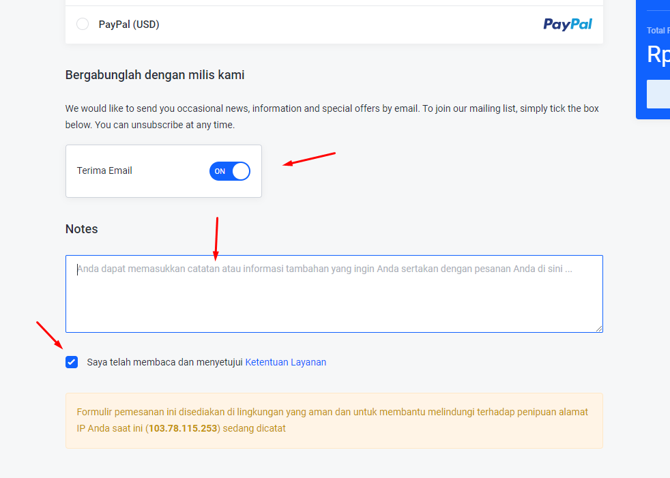Click the Total label in blue panel
Image resolution: width=670 pixels, height=478 pixels.
(656, 31)
